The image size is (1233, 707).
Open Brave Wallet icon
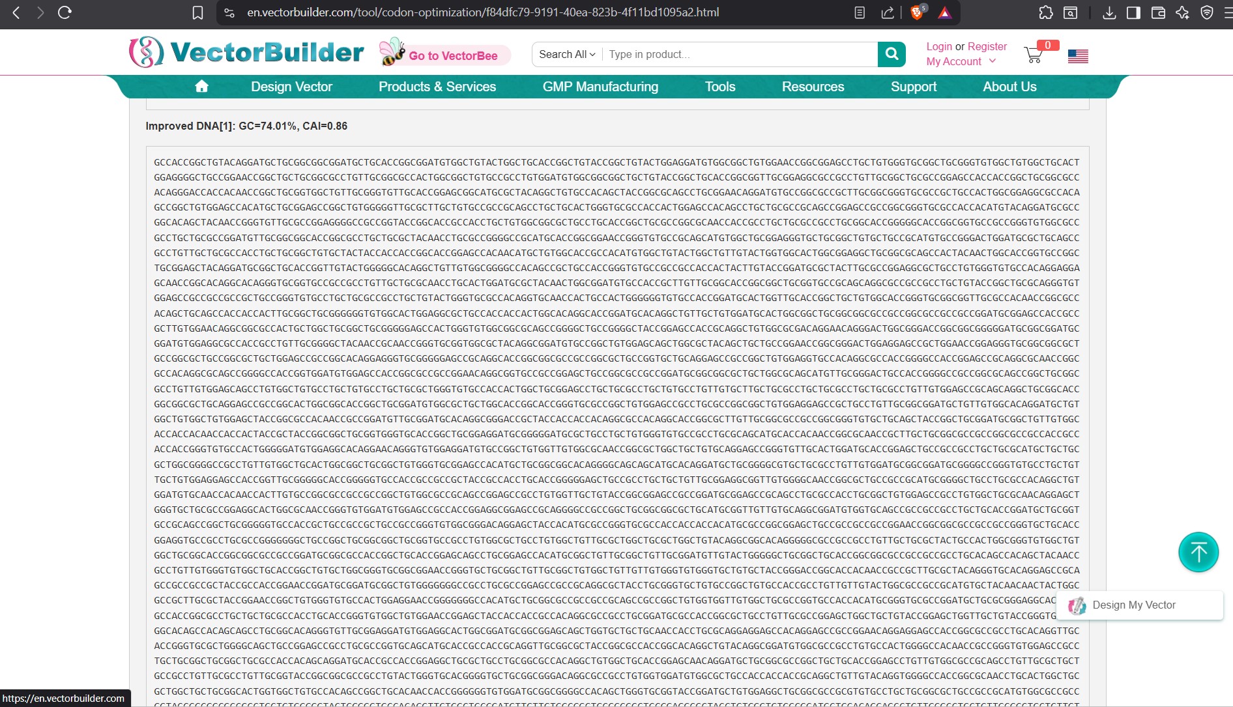coord(1158,12)
